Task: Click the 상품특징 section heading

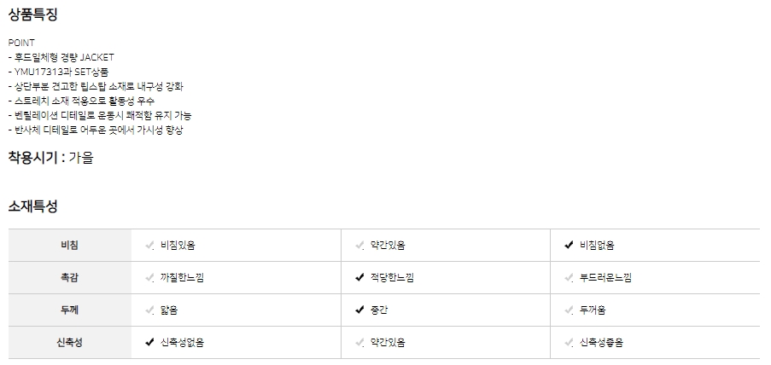Action: (x=33, y=14)
